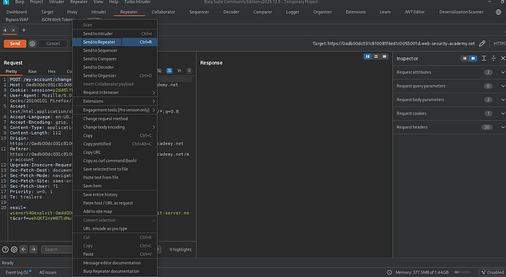The image size is (506, 277).
Task: Click the Burp globe icon at top right
Action: click(499, 12)
